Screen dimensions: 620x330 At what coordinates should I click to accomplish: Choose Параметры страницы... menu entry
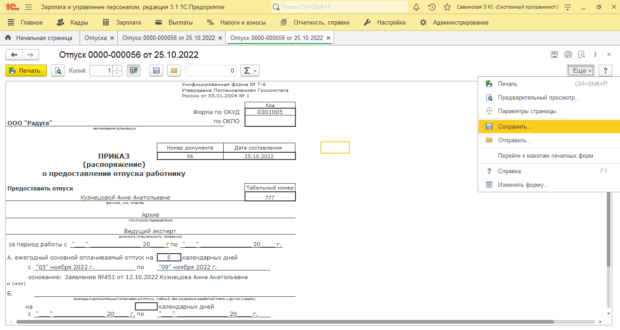pyautogui.click(x=529, y=111)
